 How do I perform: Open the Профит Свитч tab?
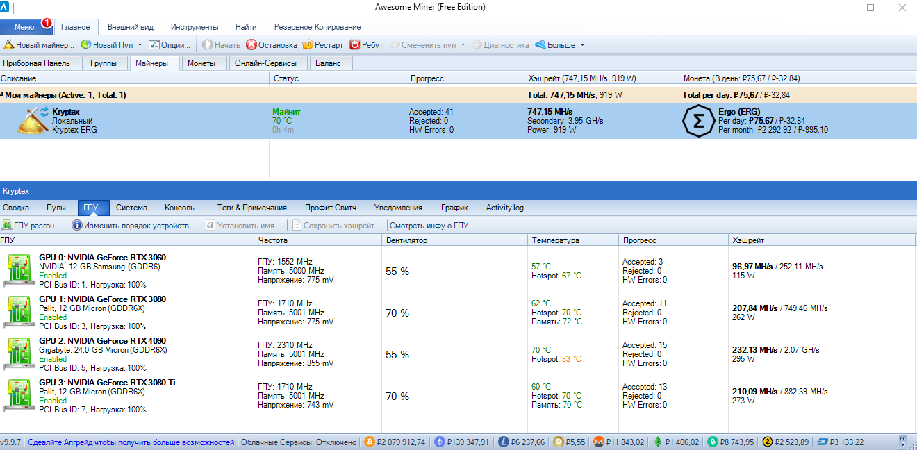(x=331, y=207)
